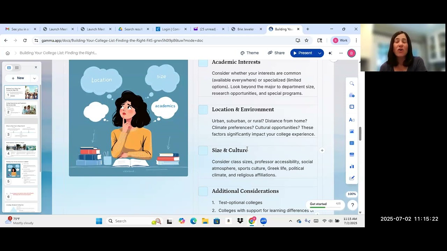This screenshot has width=447, height=251.
Task: Open File Explorer from taskbar
Action: click(x=205, y=221)
